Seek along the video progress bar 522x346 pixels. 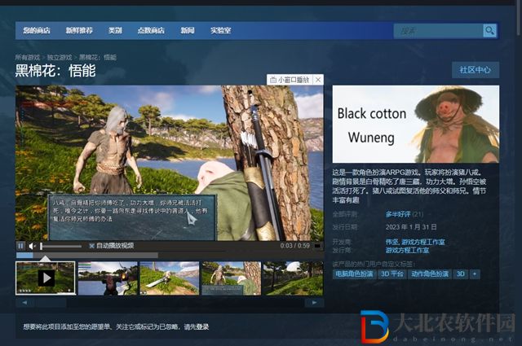[87, 256]
